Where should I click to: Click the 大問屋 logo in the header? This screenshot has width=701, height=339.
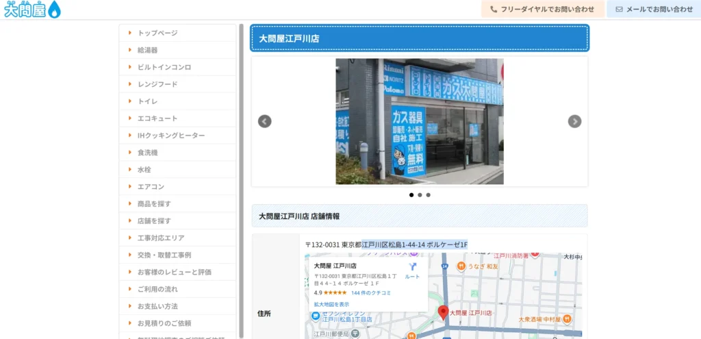pyautogui.click(x=32, y=10)
